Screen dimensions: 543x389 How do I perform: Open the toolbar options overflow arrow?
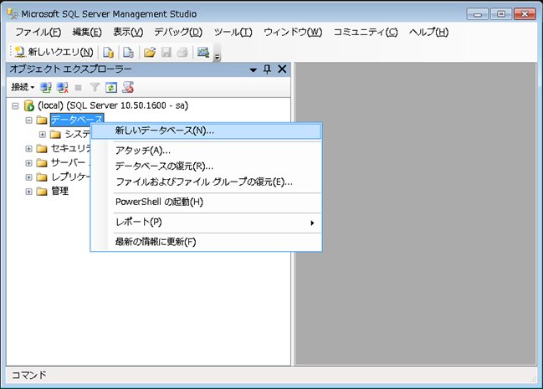tap(218, 57)
